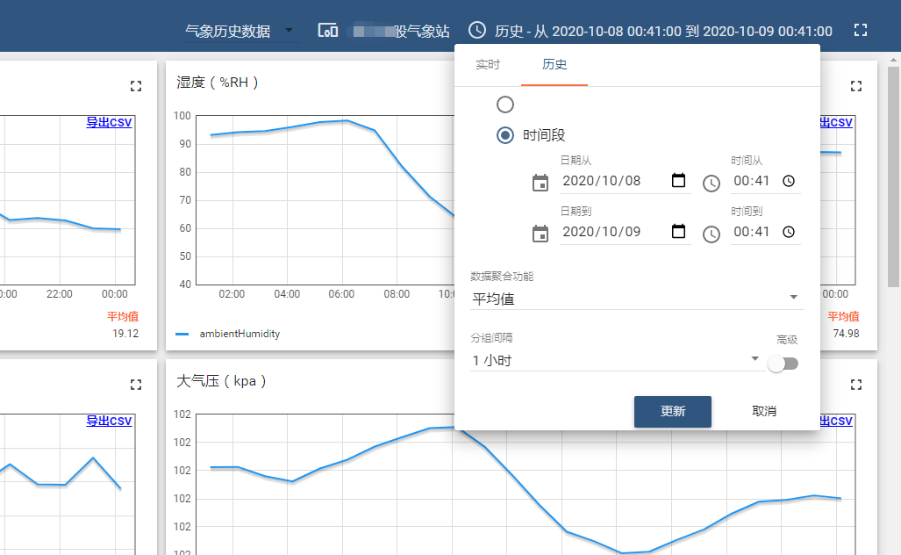Expand the 大气压 (kpa) chart to fullscreen
Image resolution: width=901 pixels, height=555 pixels.
tap(856, 385)
